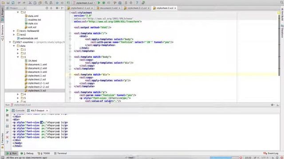The width and height of the screenshot is (284, 159).
Task: Click the background task progress bar
Action: (x=224, y=158)
